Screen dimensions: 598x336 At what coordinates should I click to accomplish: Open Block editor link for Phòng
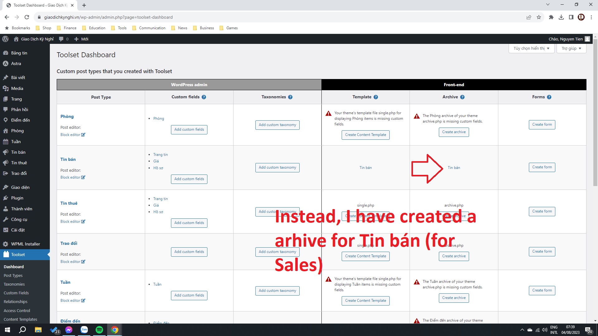(73, 135)
